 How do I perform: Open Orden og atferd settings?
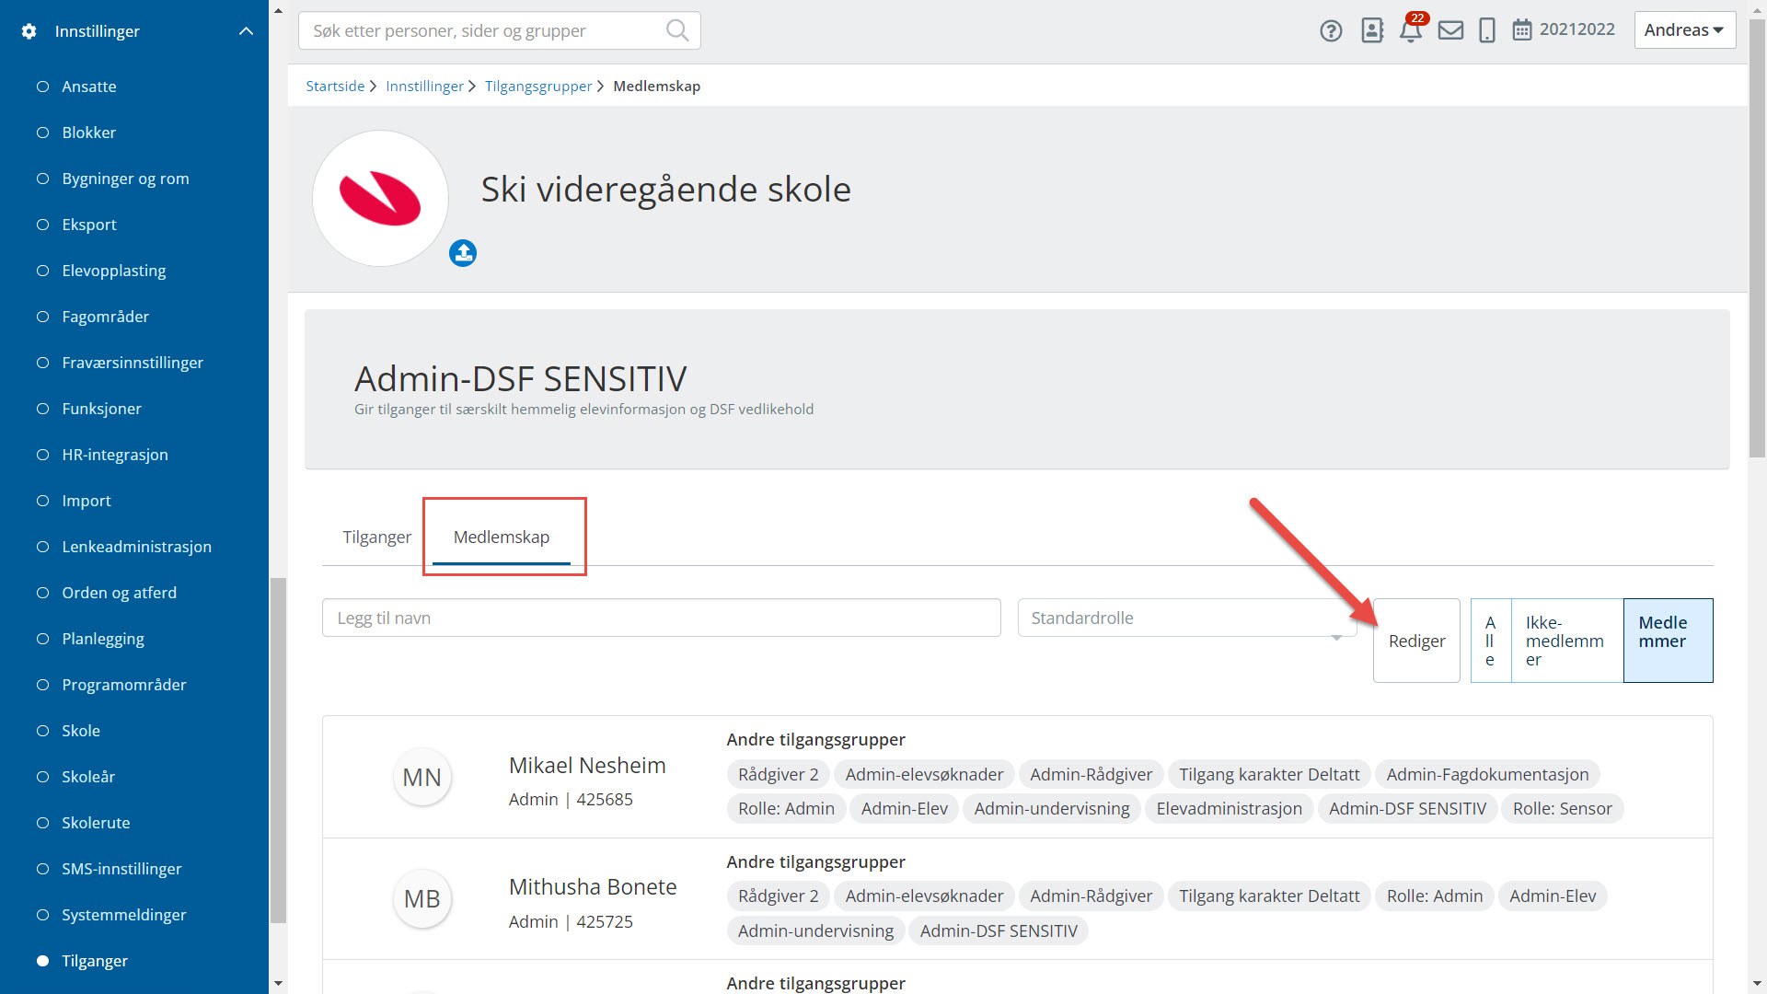click(x=119, y=593)
